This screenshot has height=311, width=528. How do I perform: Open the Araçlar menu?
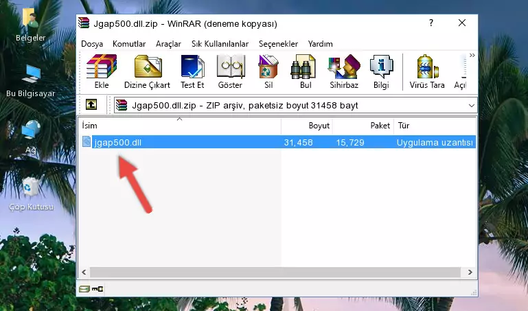click(168, 44)
